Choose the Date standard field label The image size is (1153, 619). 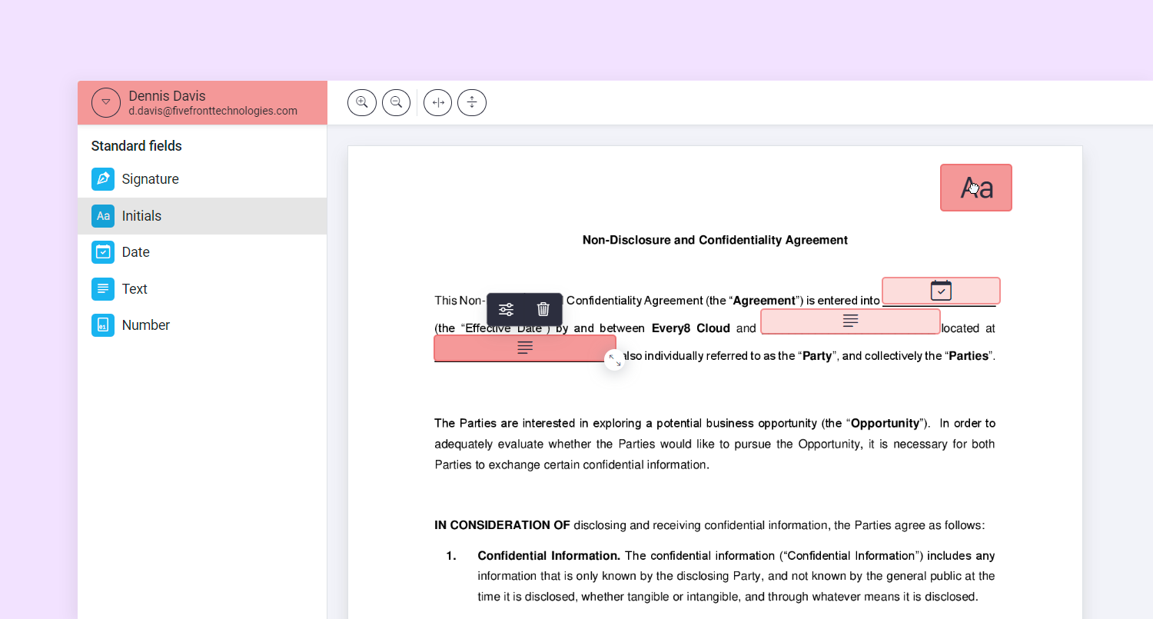[135, 252]
